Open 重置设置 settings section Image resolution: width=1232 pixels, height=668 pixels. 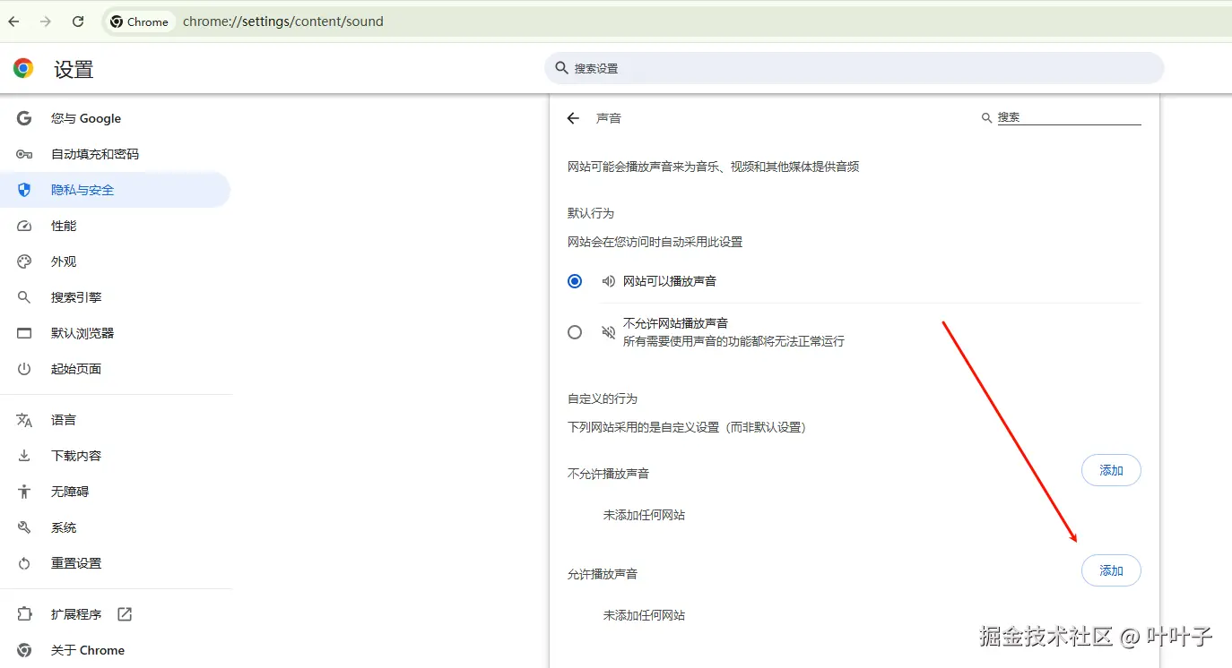coord(115,563)
